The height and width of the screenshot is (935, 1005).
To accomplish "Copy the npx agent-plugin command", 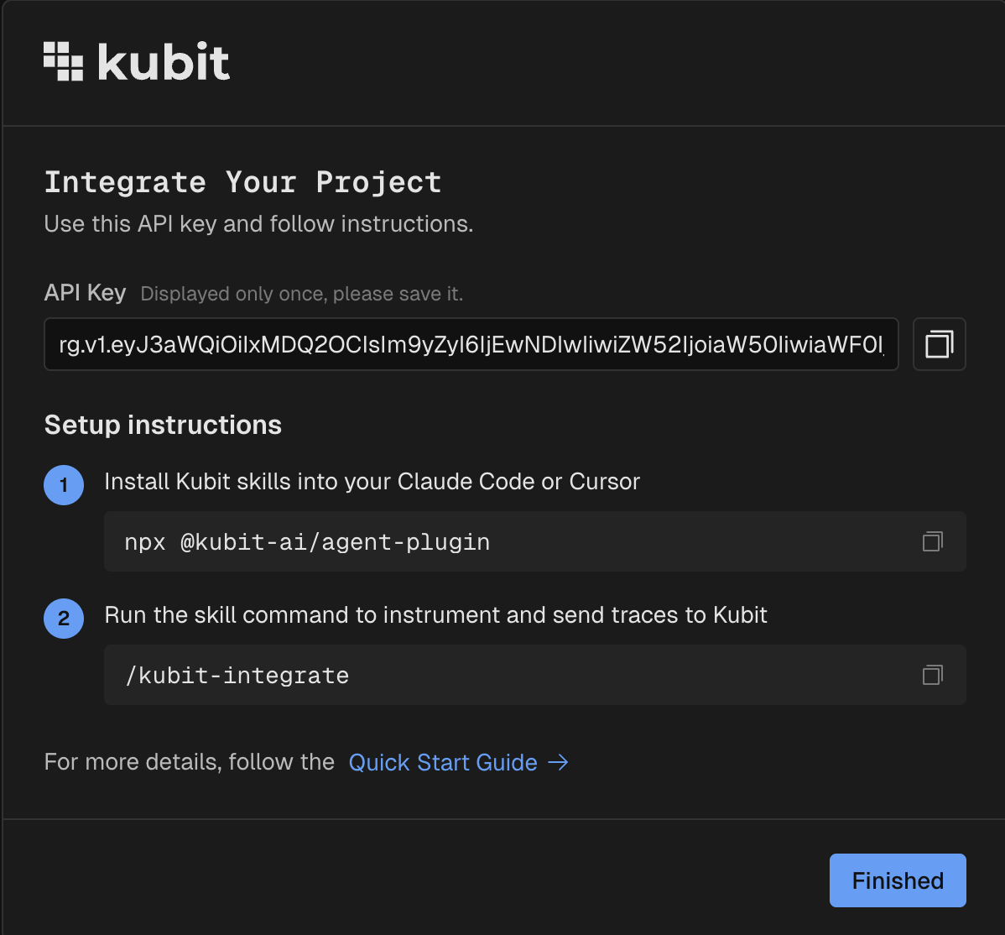I will 932,541.
